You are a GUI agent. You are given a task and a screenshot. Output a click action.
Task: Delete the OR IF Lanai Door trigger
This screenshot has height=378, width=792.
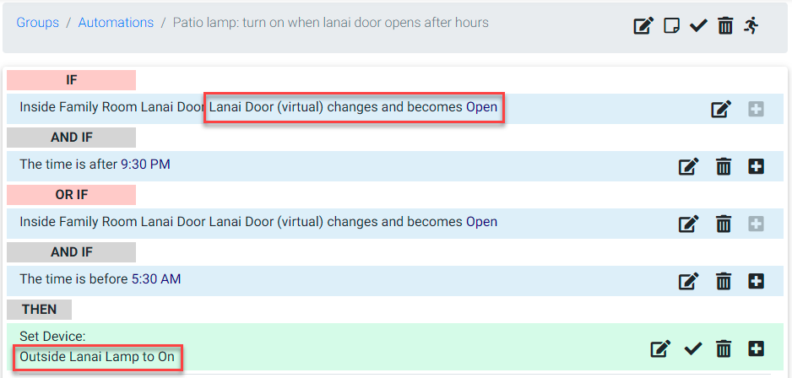[724, 224]
